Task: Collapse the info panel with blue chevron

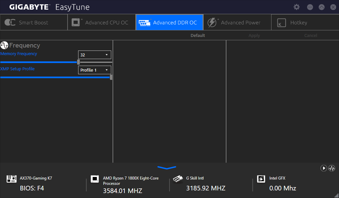Action: 167,168
